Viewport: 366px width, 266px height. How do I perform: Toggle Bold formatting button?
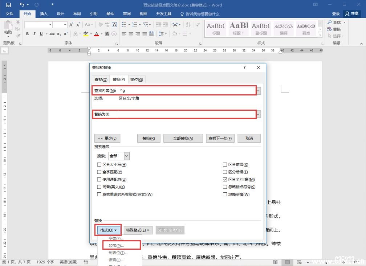[27, 34]
